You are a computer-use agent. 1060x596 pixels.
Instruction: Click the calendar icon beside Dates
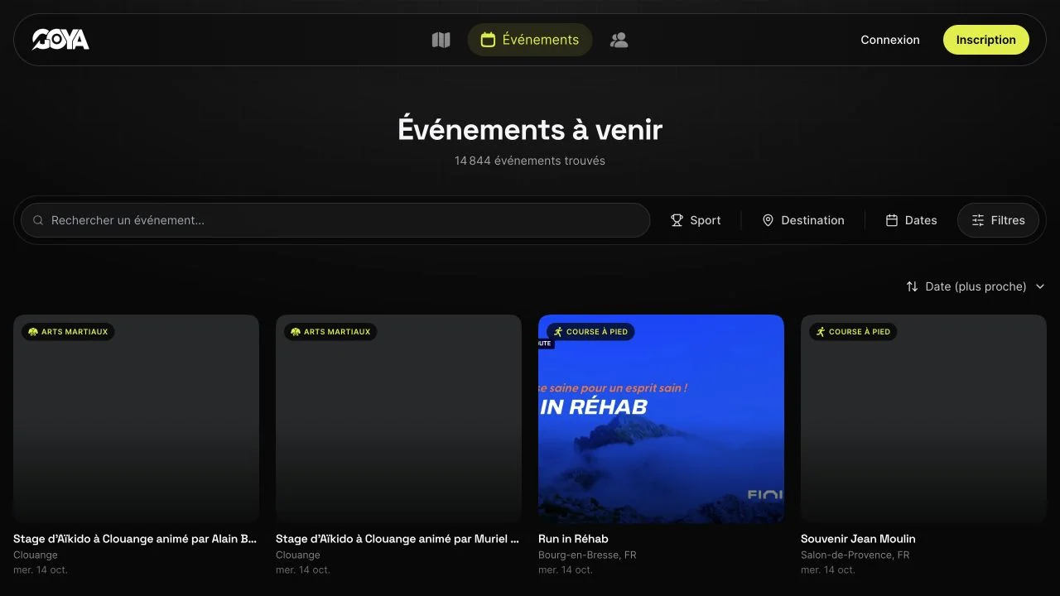pos(892,220)
